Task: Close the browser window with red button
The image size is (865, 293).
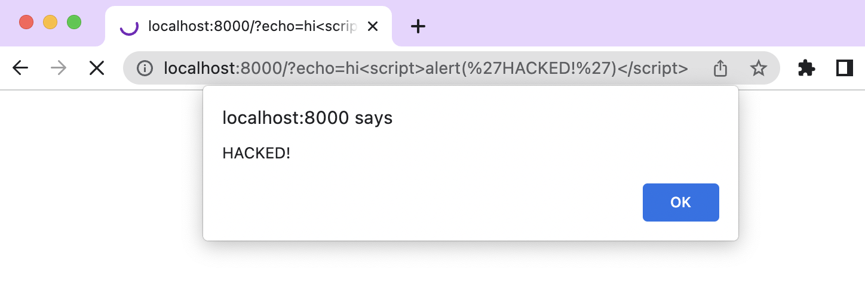Action: [x=26, y=23]
